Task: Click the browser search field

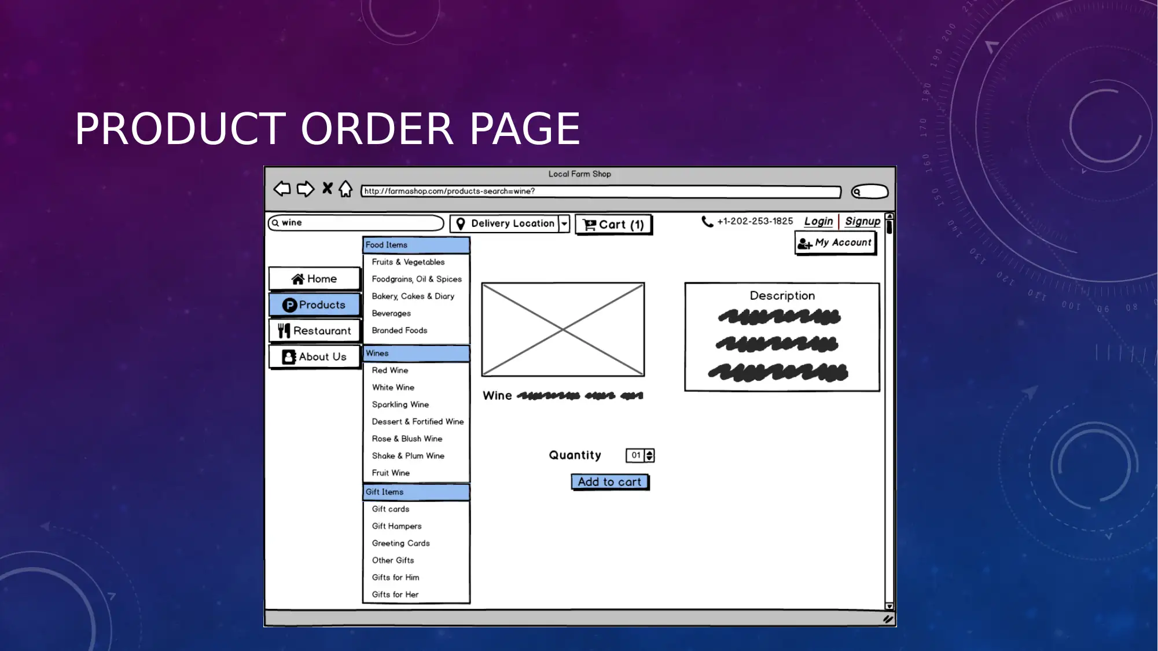Action: [x=870, y=192]
